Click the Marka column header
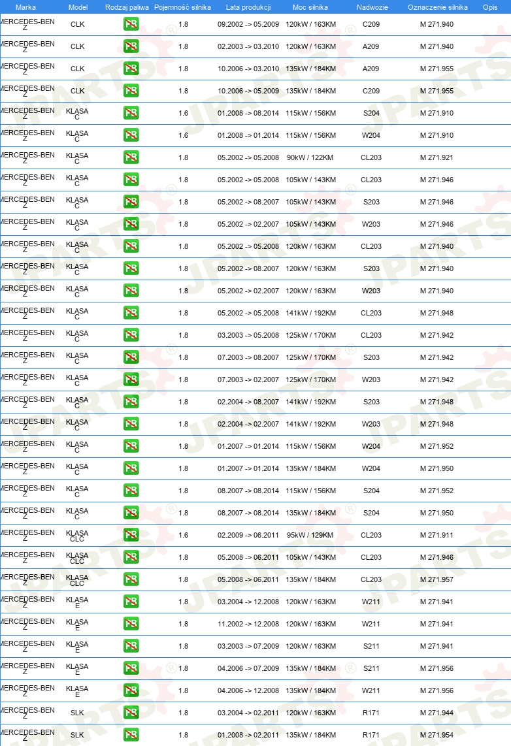The image size is (511, 746). tap(25, 7)
